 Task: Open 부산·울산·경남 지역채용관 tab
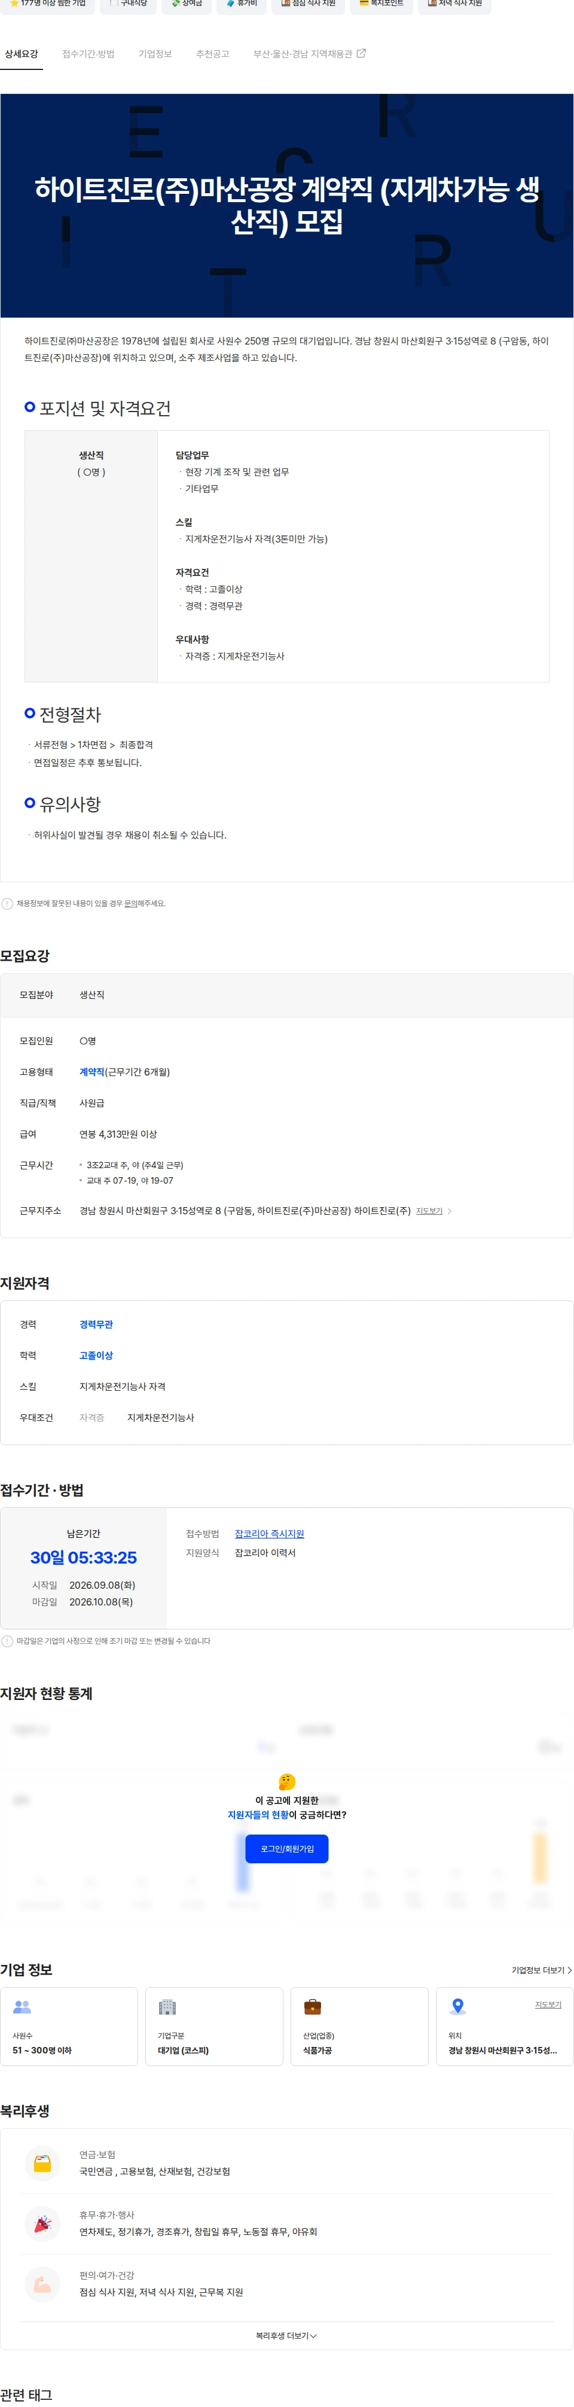coord(309,54)
